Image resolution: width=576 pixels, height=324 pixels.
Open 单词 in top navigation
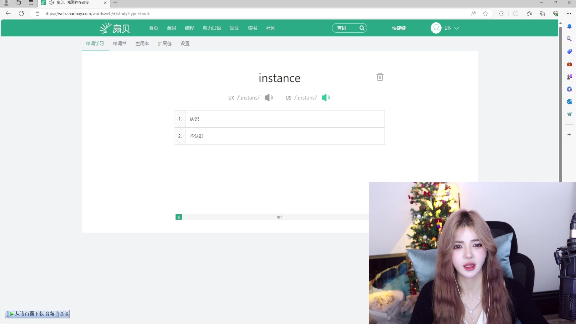pyautogui.click(x=172, y=28)
